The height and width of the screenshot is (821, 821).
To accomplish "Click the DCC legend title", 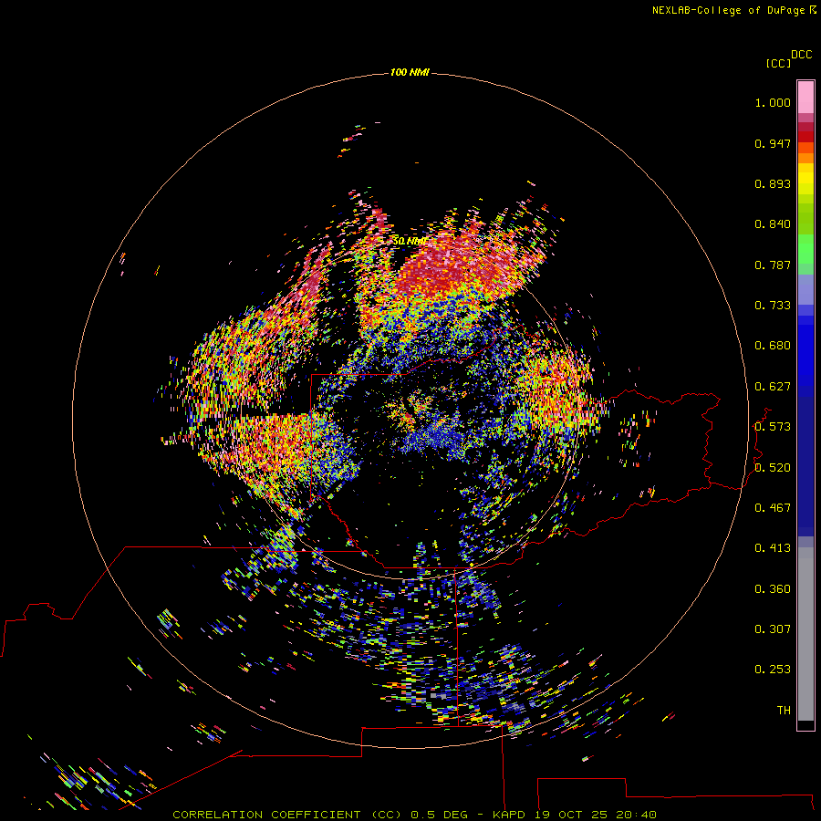I will coord(801,55).
